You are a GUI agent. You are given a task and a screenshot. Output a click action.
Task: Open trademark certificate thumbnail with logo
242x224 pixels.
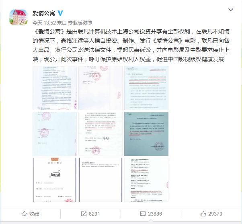(x=55, y=180)
